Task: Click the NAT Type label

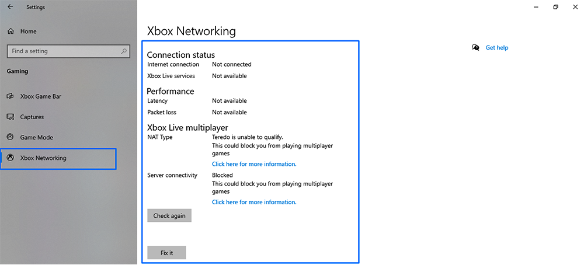Action: point(160,137)
